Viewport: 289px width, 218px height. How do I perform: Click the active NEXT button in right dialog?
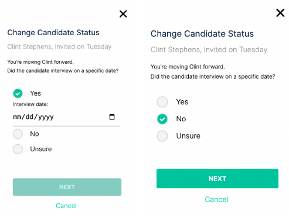[217, 179]
